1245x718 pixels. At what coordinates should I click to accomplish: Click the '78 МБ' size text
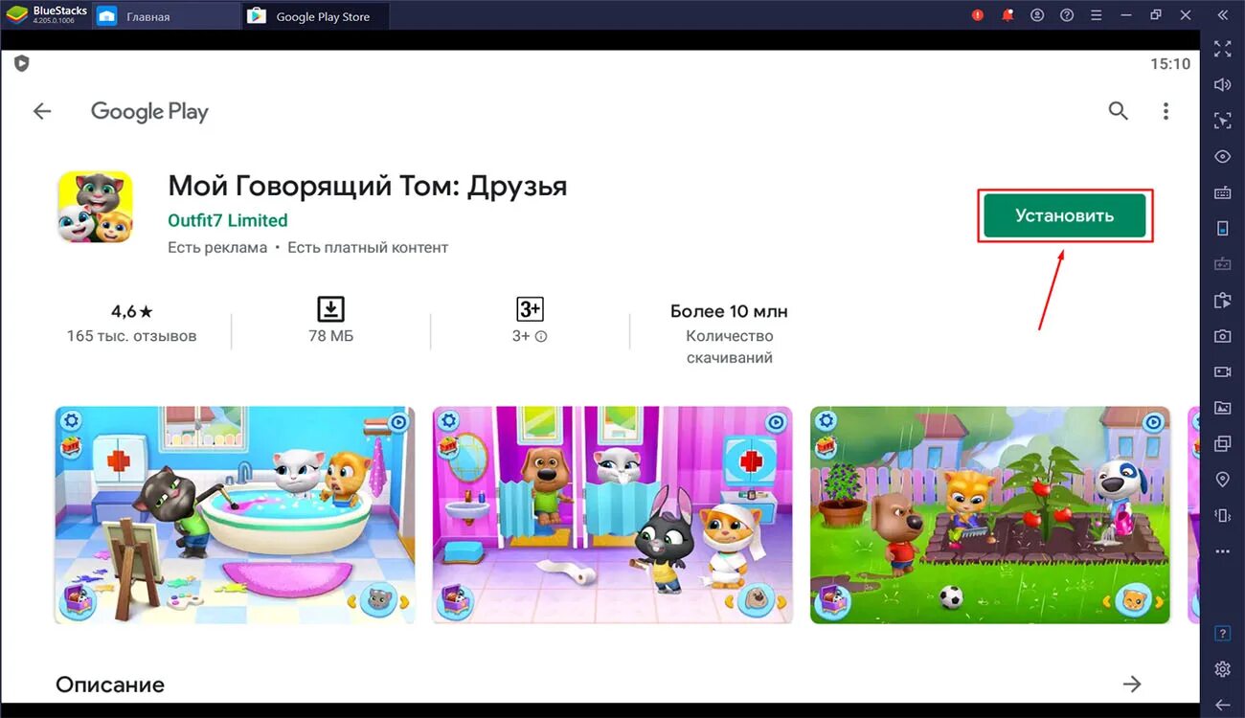pyautogui.click(x=330, y=336)
